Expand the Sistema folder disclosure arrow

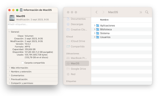pos(95,33)
